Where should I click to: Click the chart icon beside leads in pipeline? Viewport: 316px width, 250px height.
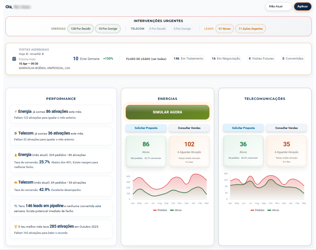click(x=16, y=206)
